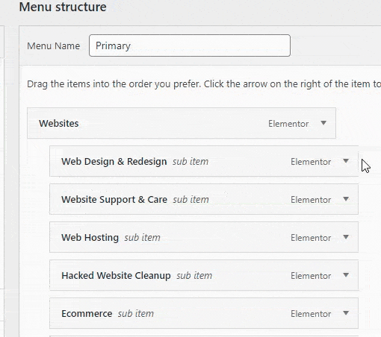Click the Menu structure heading
381x337 pixels.
click(63, 7)
